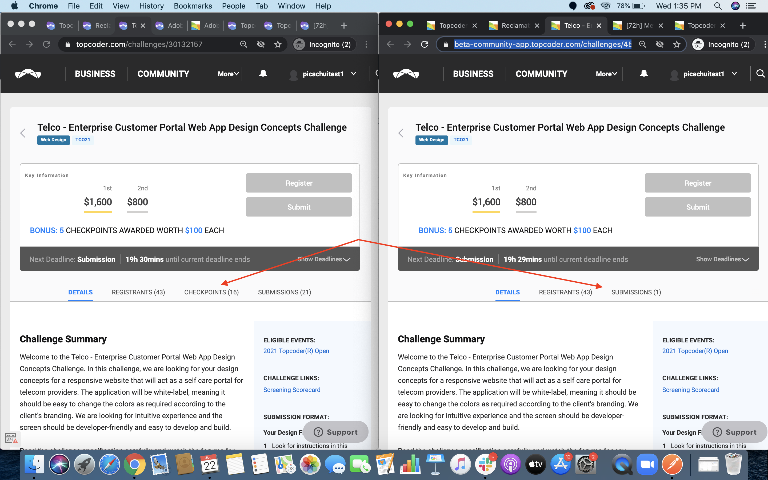
Task: Open More dropdown in right Topcoder header
Action: click(606, 74)
